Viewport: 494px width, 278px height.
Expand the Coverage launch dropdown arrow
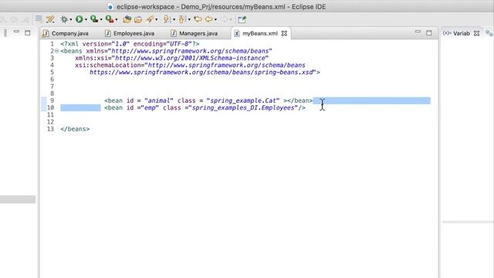point(101,19)
